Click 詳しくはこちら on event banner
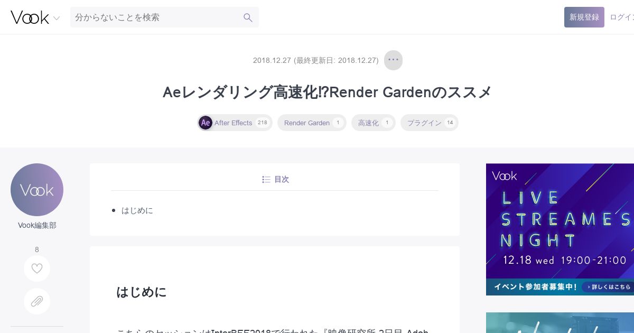Image resolution: width=634 pixels, height=333 pixels. point(608,287)
